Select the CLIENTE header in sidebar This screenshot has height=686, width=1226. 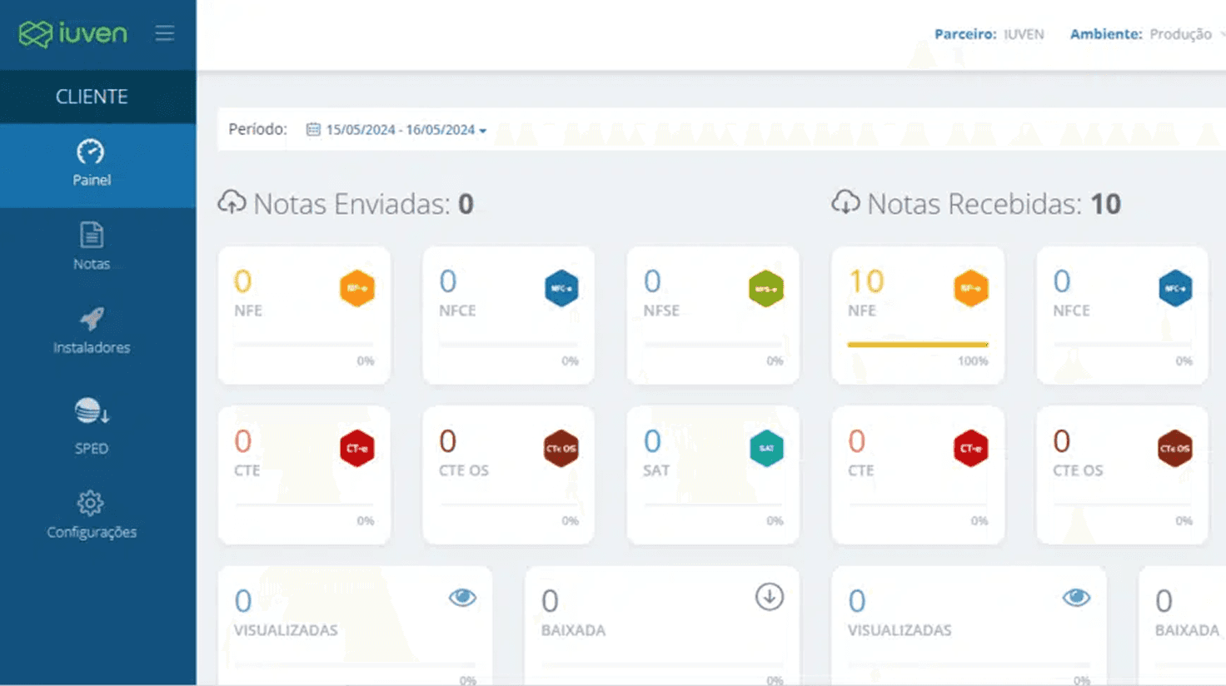click(x=92, y=97)
